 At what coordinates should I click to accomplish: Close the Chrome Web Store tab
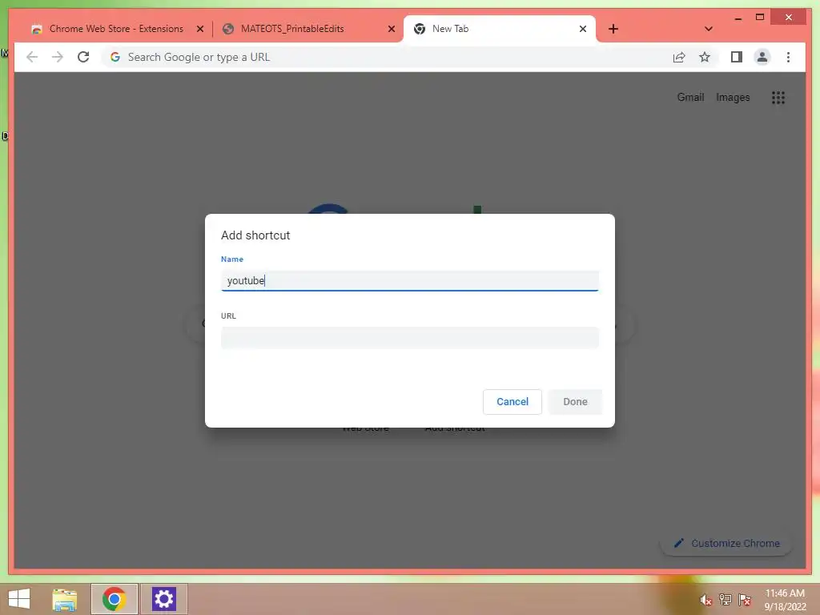click(199, 29)
